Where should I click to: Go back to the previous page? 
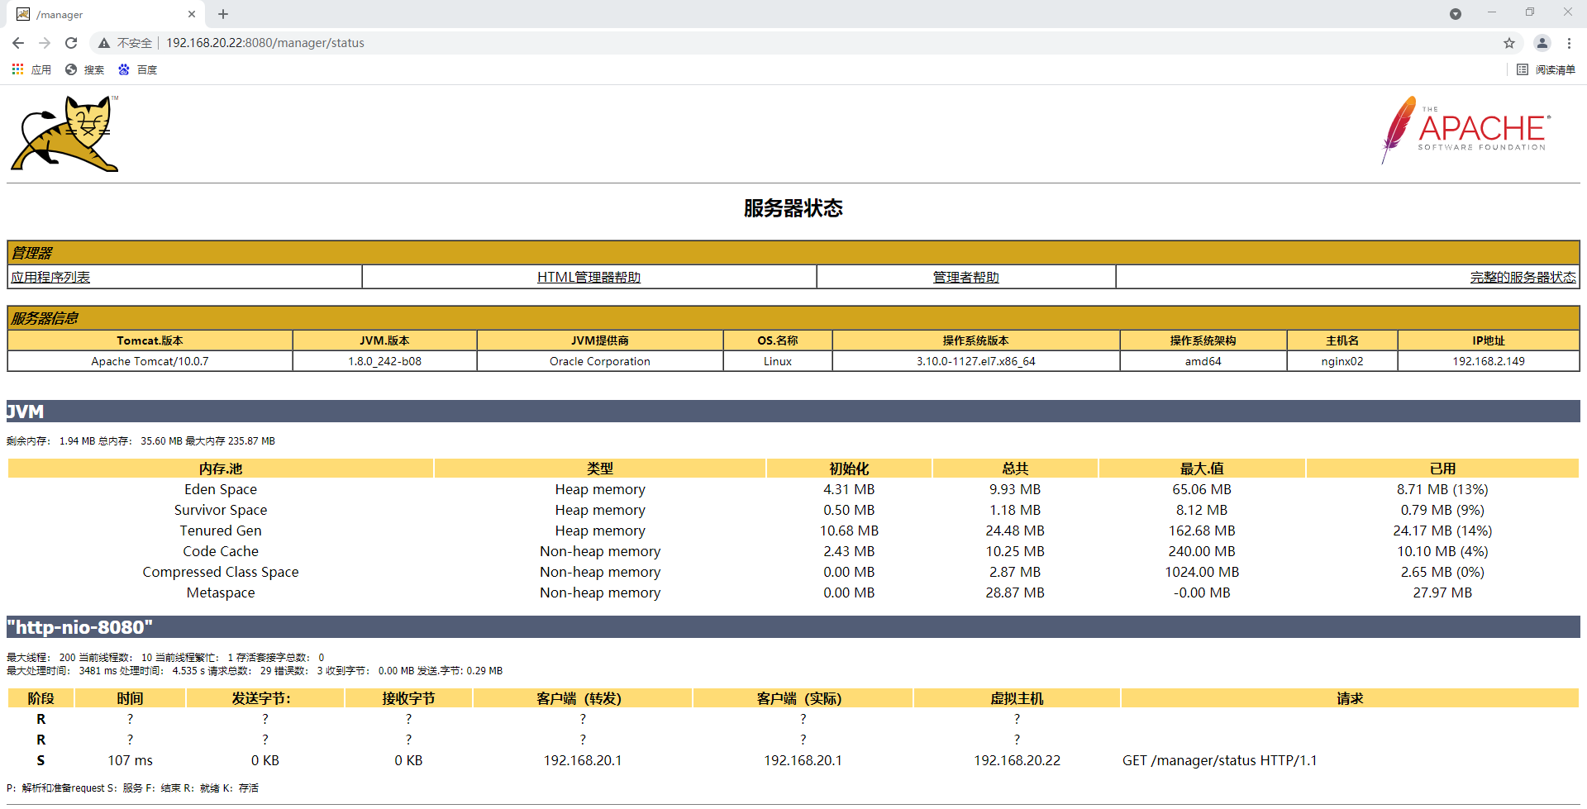point(18,43)
